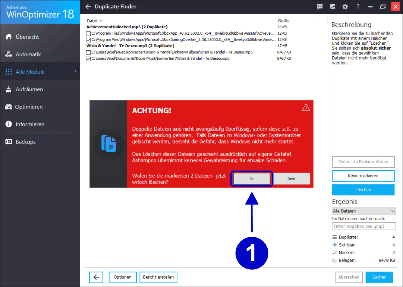Check the XboxApp AchievementUnlocked.mp3 checkbox
Image resolution: width=403 pixels, height=287 pixels.
pyautogui.click(x=88, y=33)
